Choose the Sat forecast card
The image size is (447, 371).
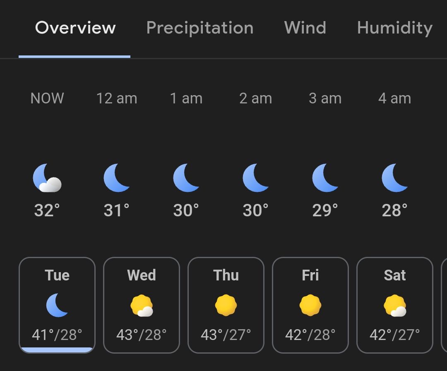[x=394, y=305]
